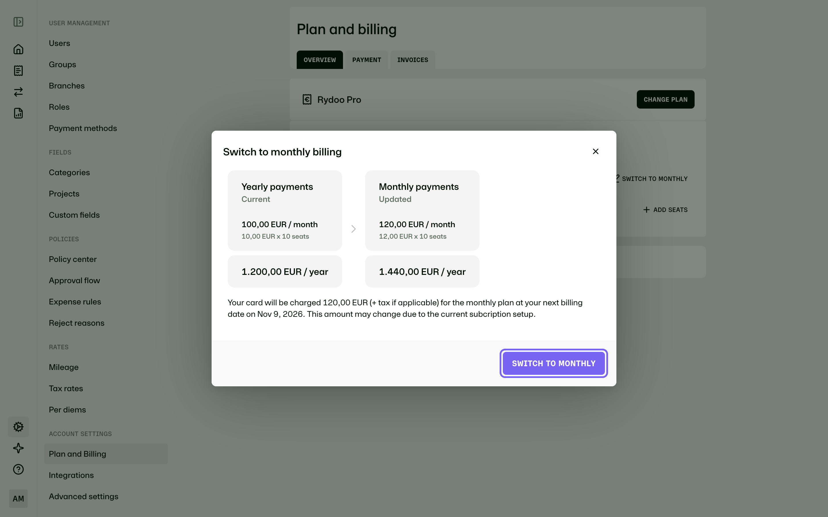The image size is (828, 517).
Task: Open the expenses receipt icon in rail
Action: [18, 70]
